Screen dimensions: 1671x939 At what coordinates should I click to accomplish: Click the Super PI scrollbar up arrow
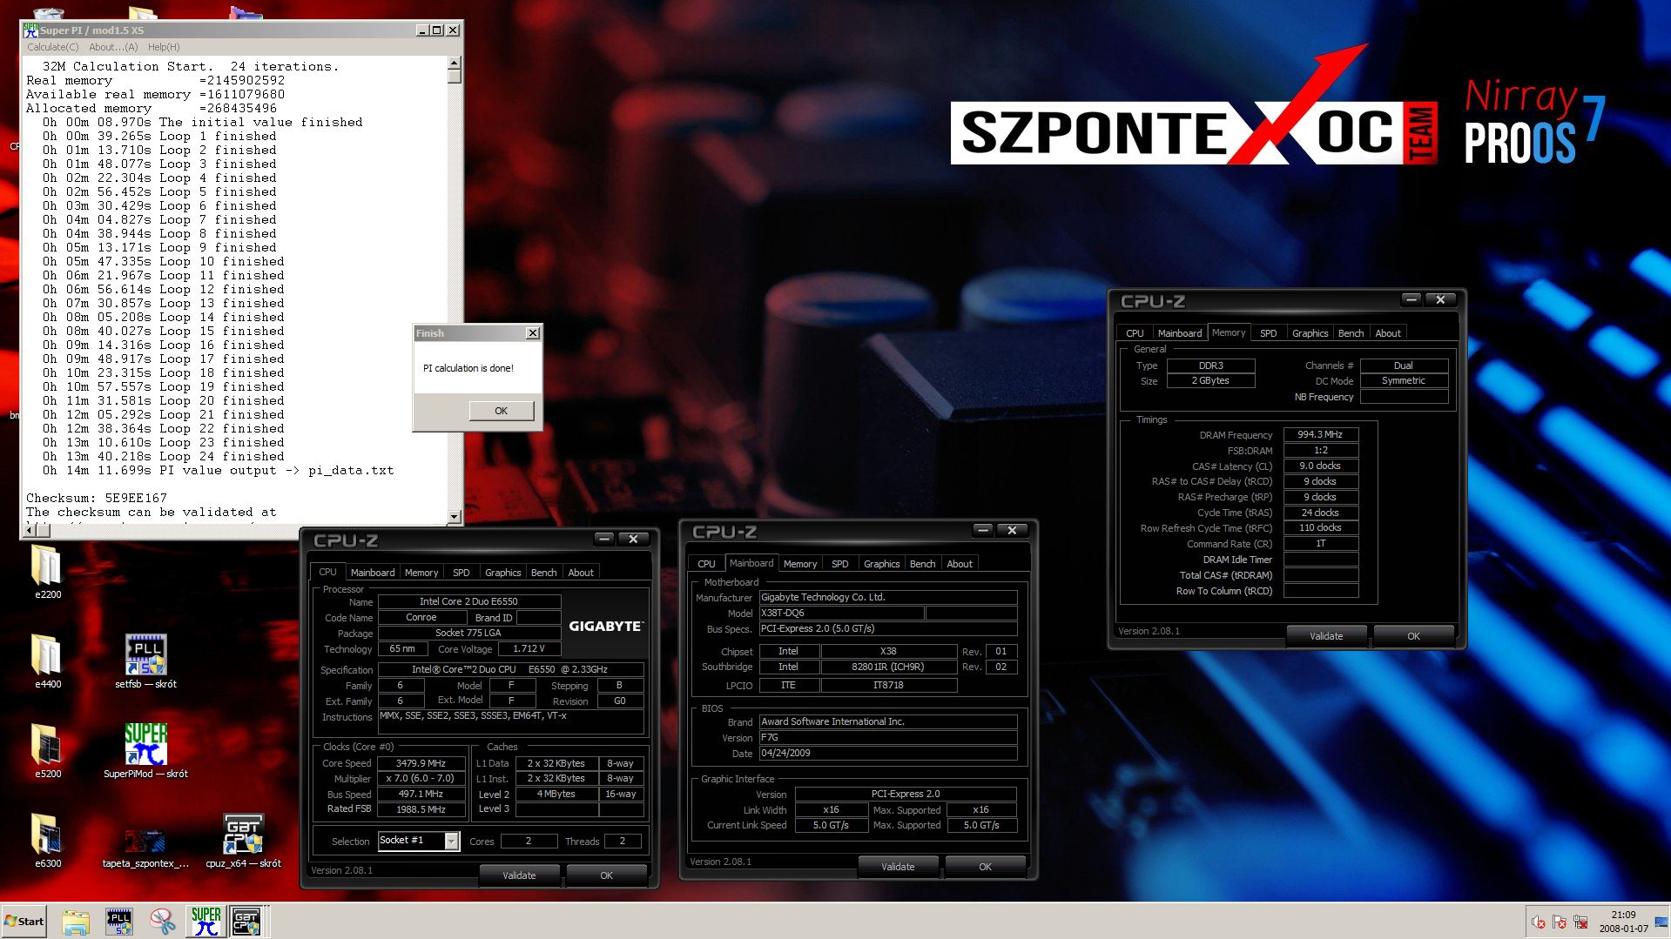454,63
